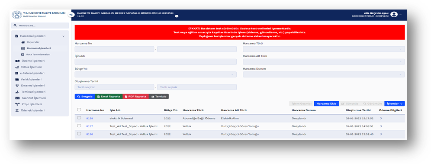Click the e-Fatura İşlemleri icon
This screenshot has width=431, height=164.
[x=17, y=73]
